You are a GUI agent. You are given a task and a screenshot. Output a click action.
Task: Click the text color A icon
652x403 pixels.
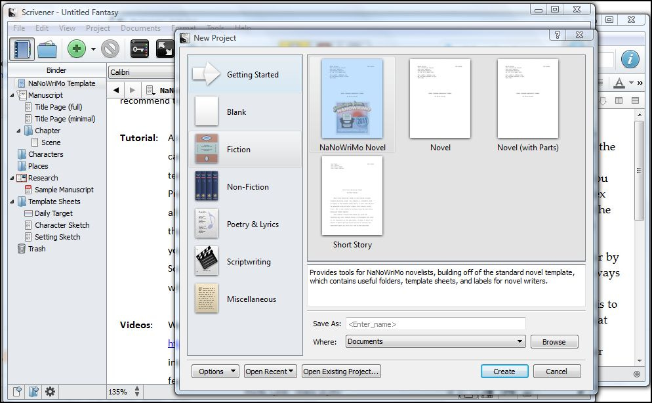point(619,83)
